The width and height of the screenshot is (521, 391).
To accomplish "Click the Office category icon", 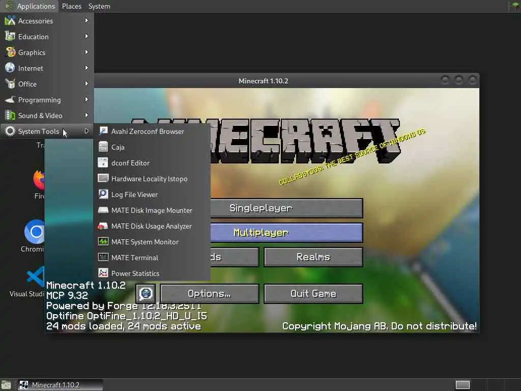I will click(10, 84).
